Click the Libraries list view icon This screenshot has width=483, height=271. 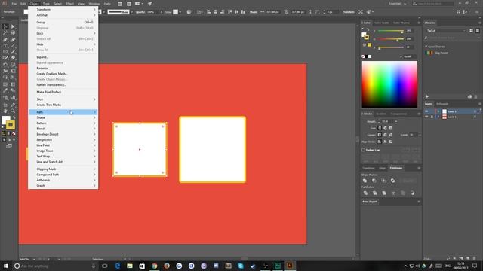click(478, 30)
